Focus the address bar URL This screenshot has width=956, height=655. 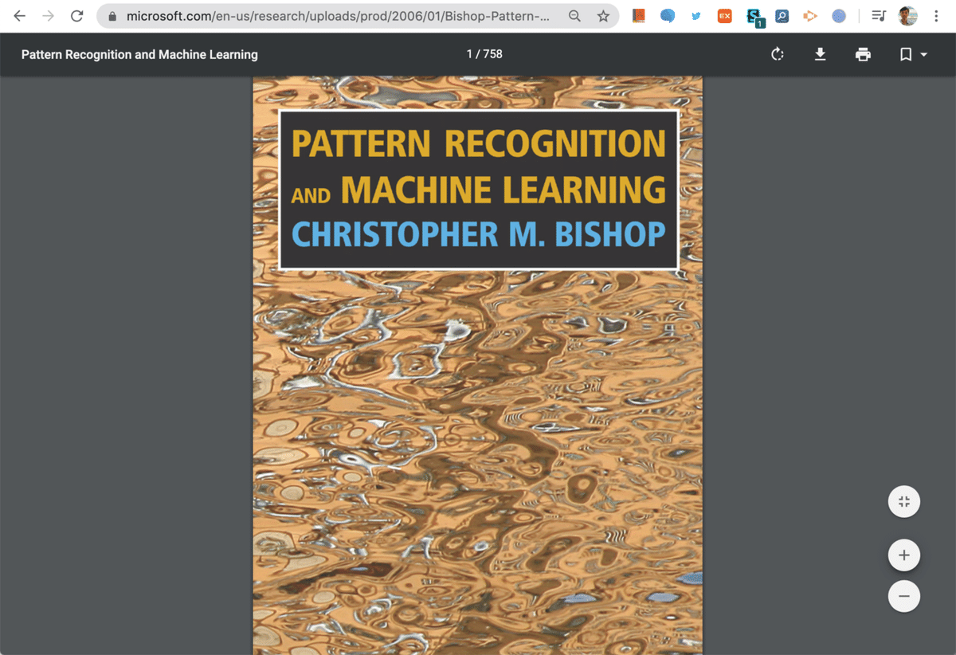pos(338,16)
